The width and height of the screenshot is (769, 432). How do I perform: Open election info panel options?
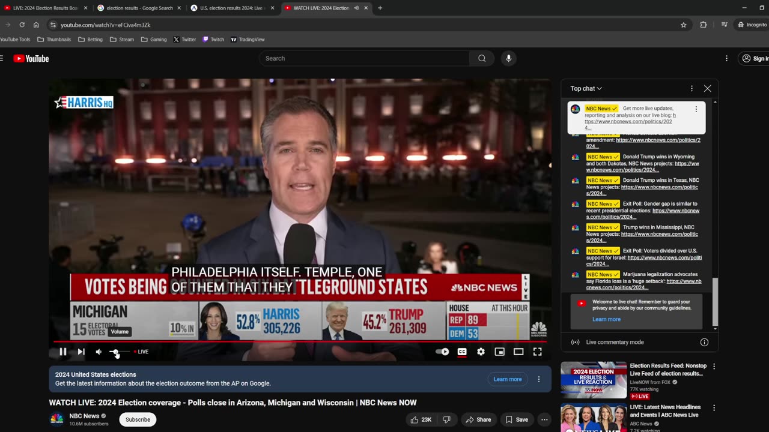tap(539, 379)
